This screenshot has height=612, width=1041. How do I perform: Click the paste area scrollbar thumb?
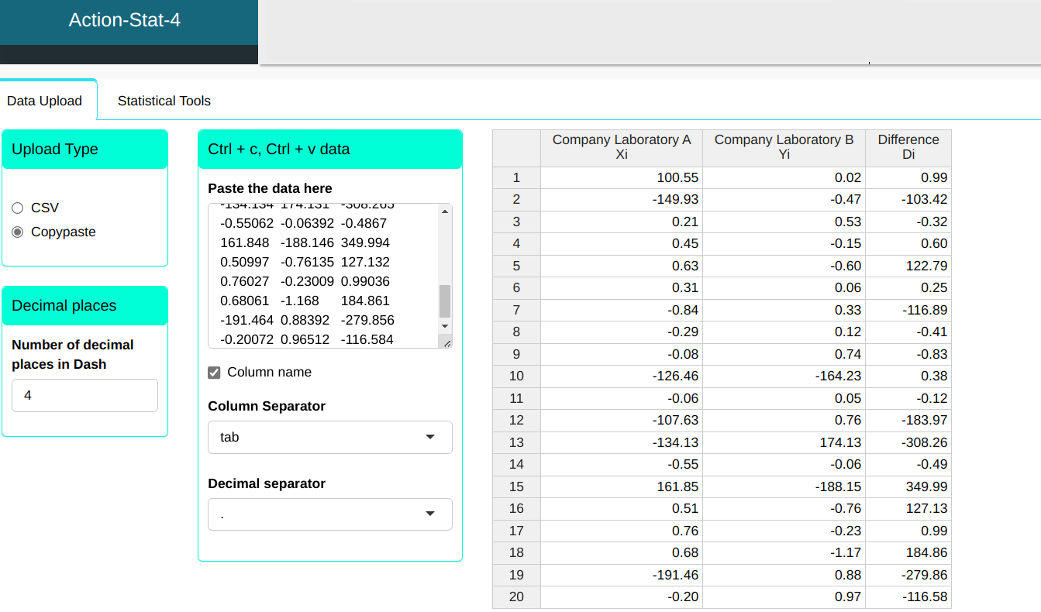click(444, 301)
